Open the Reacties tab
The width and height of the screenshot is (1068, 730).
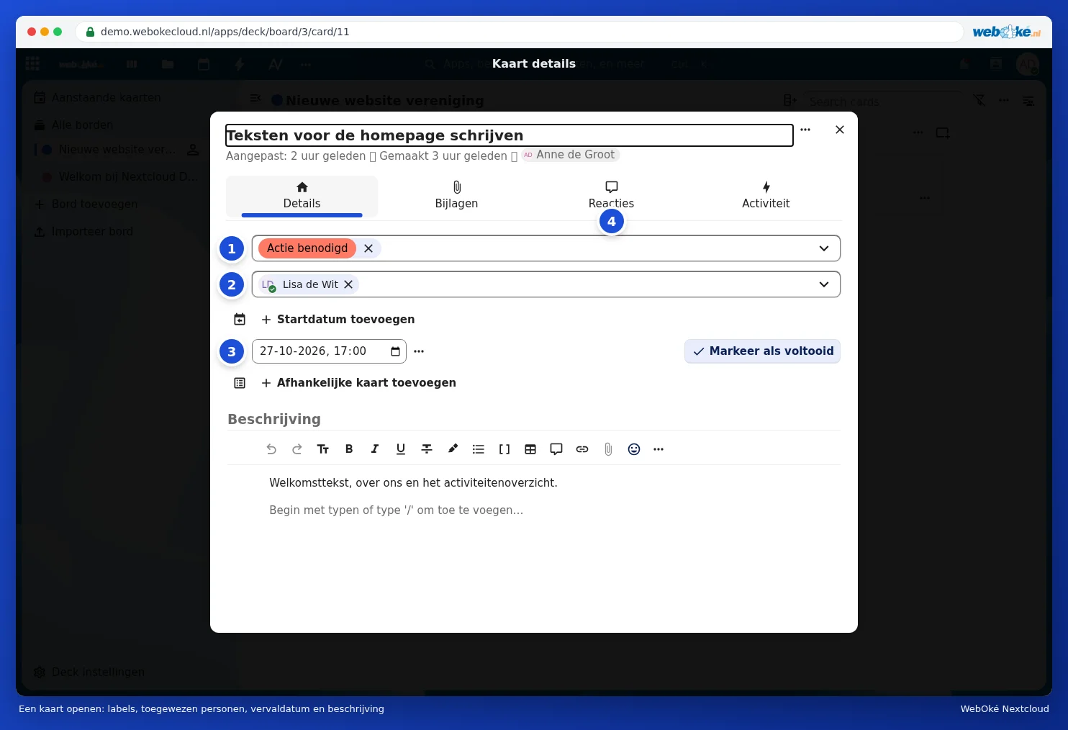point(611,196)
